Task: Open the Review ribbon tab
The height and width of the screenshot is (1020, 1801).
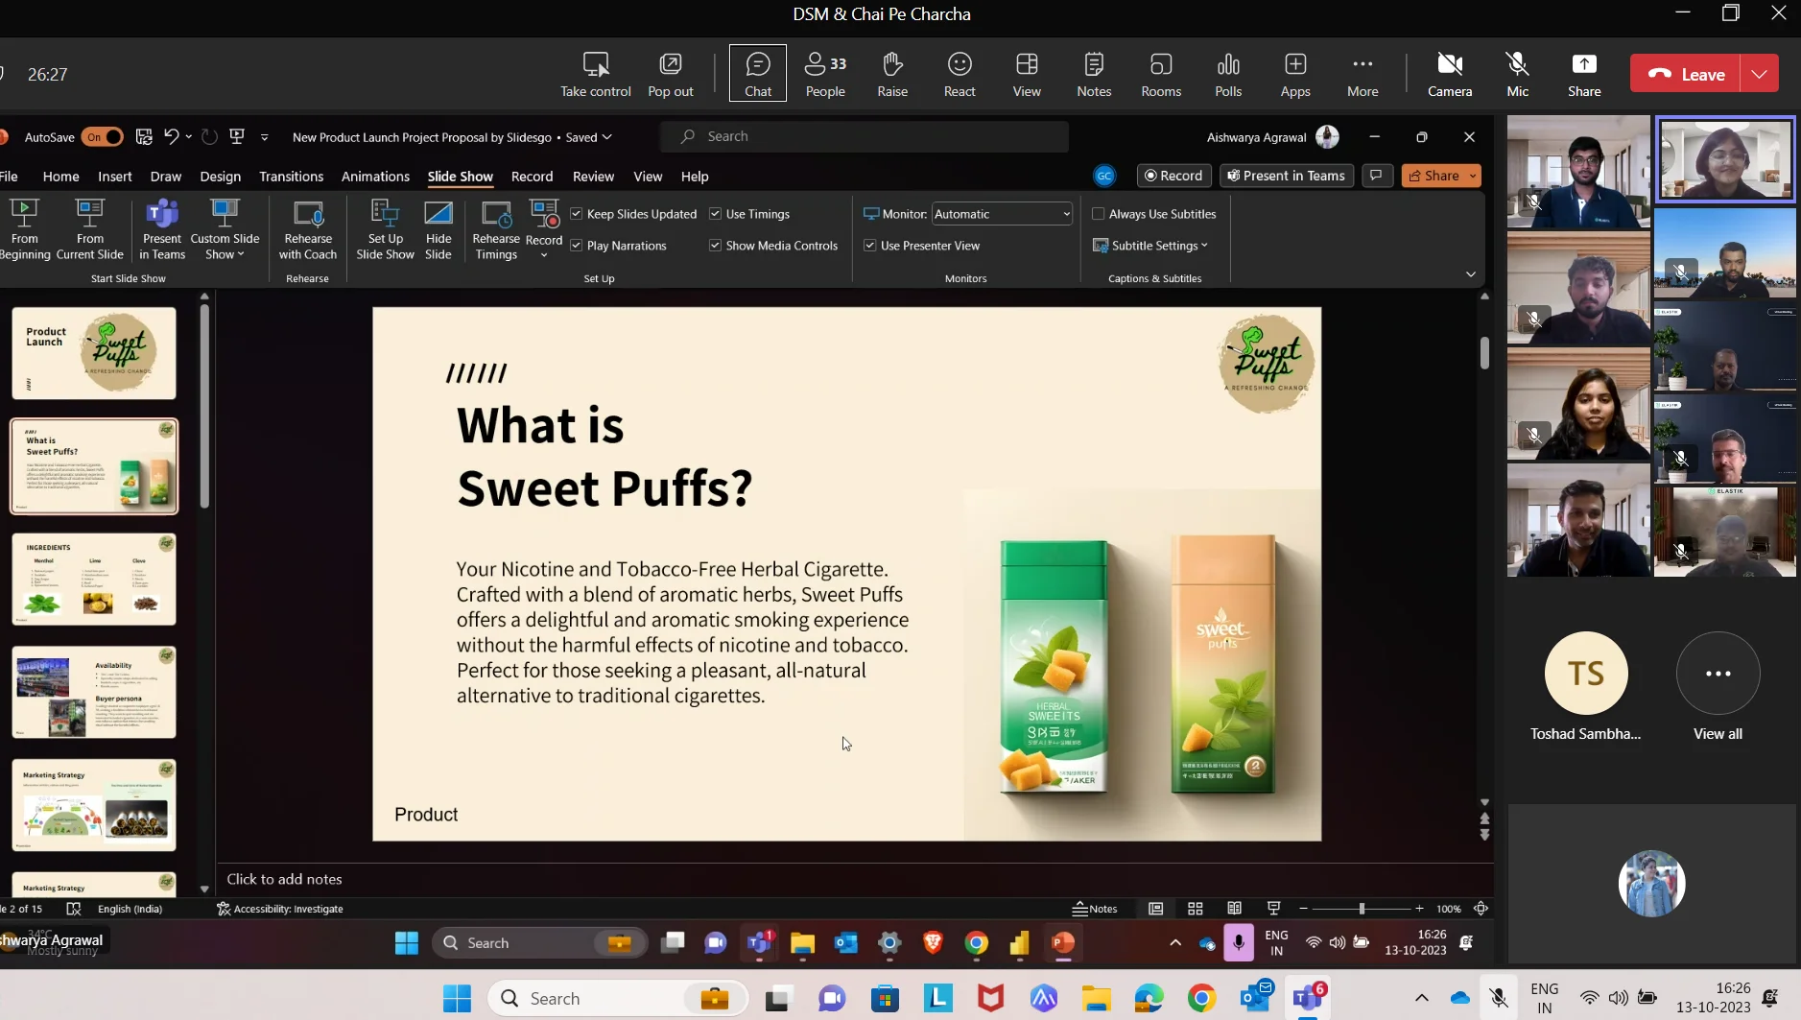Action: 593,177
